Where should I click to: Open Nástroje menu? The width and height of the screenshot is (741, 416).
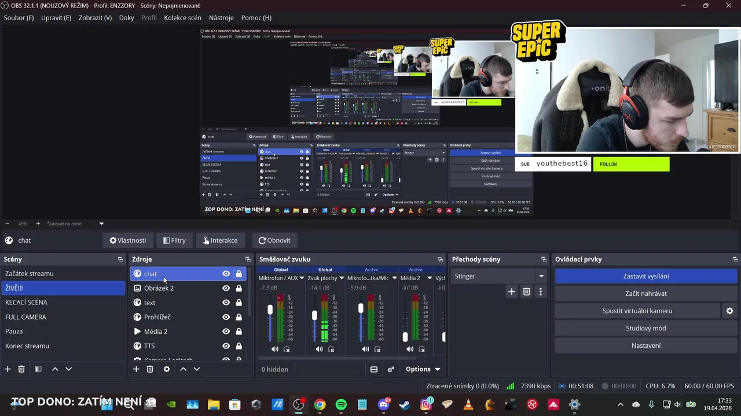(221, 18)
